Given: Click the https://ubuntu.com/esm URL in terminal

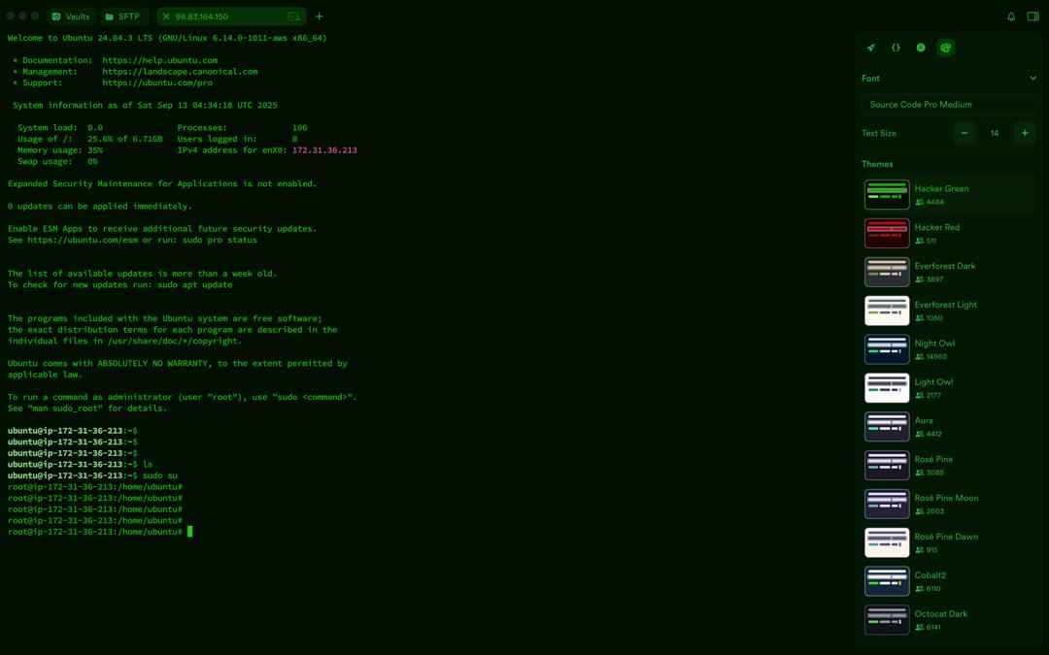Looking at the screenshot, I should [83, 240].
